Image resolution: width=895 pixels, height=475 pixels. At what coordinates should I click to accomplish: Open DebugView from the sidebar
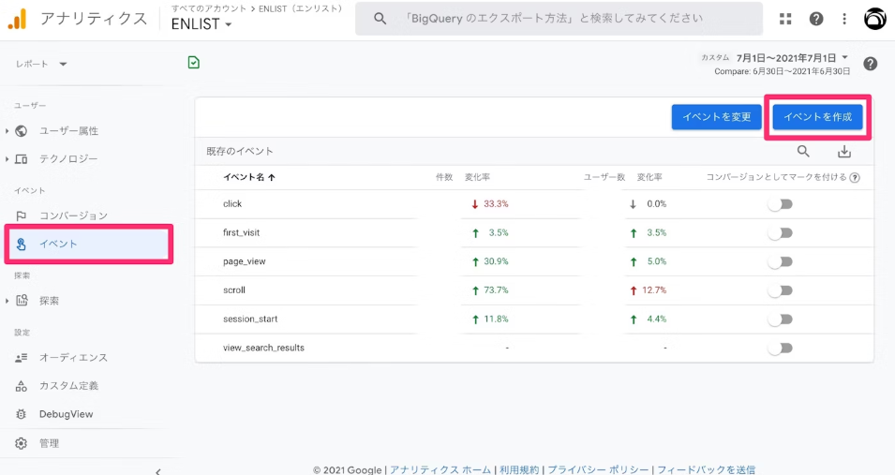tap(66, 414)
